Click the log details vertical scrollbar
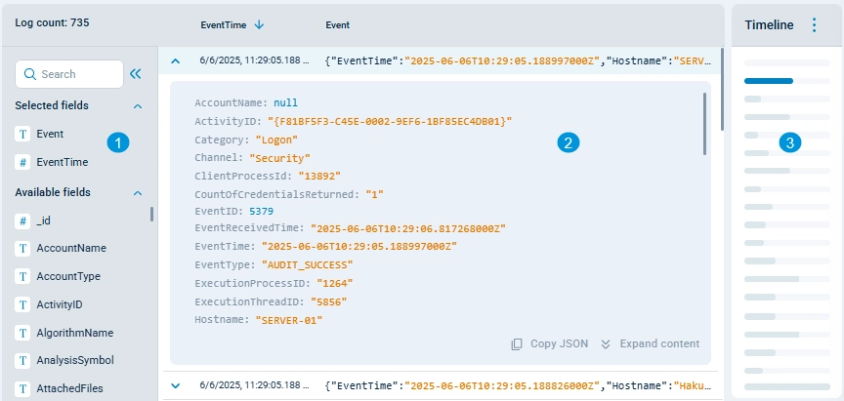 pos(704,123)
